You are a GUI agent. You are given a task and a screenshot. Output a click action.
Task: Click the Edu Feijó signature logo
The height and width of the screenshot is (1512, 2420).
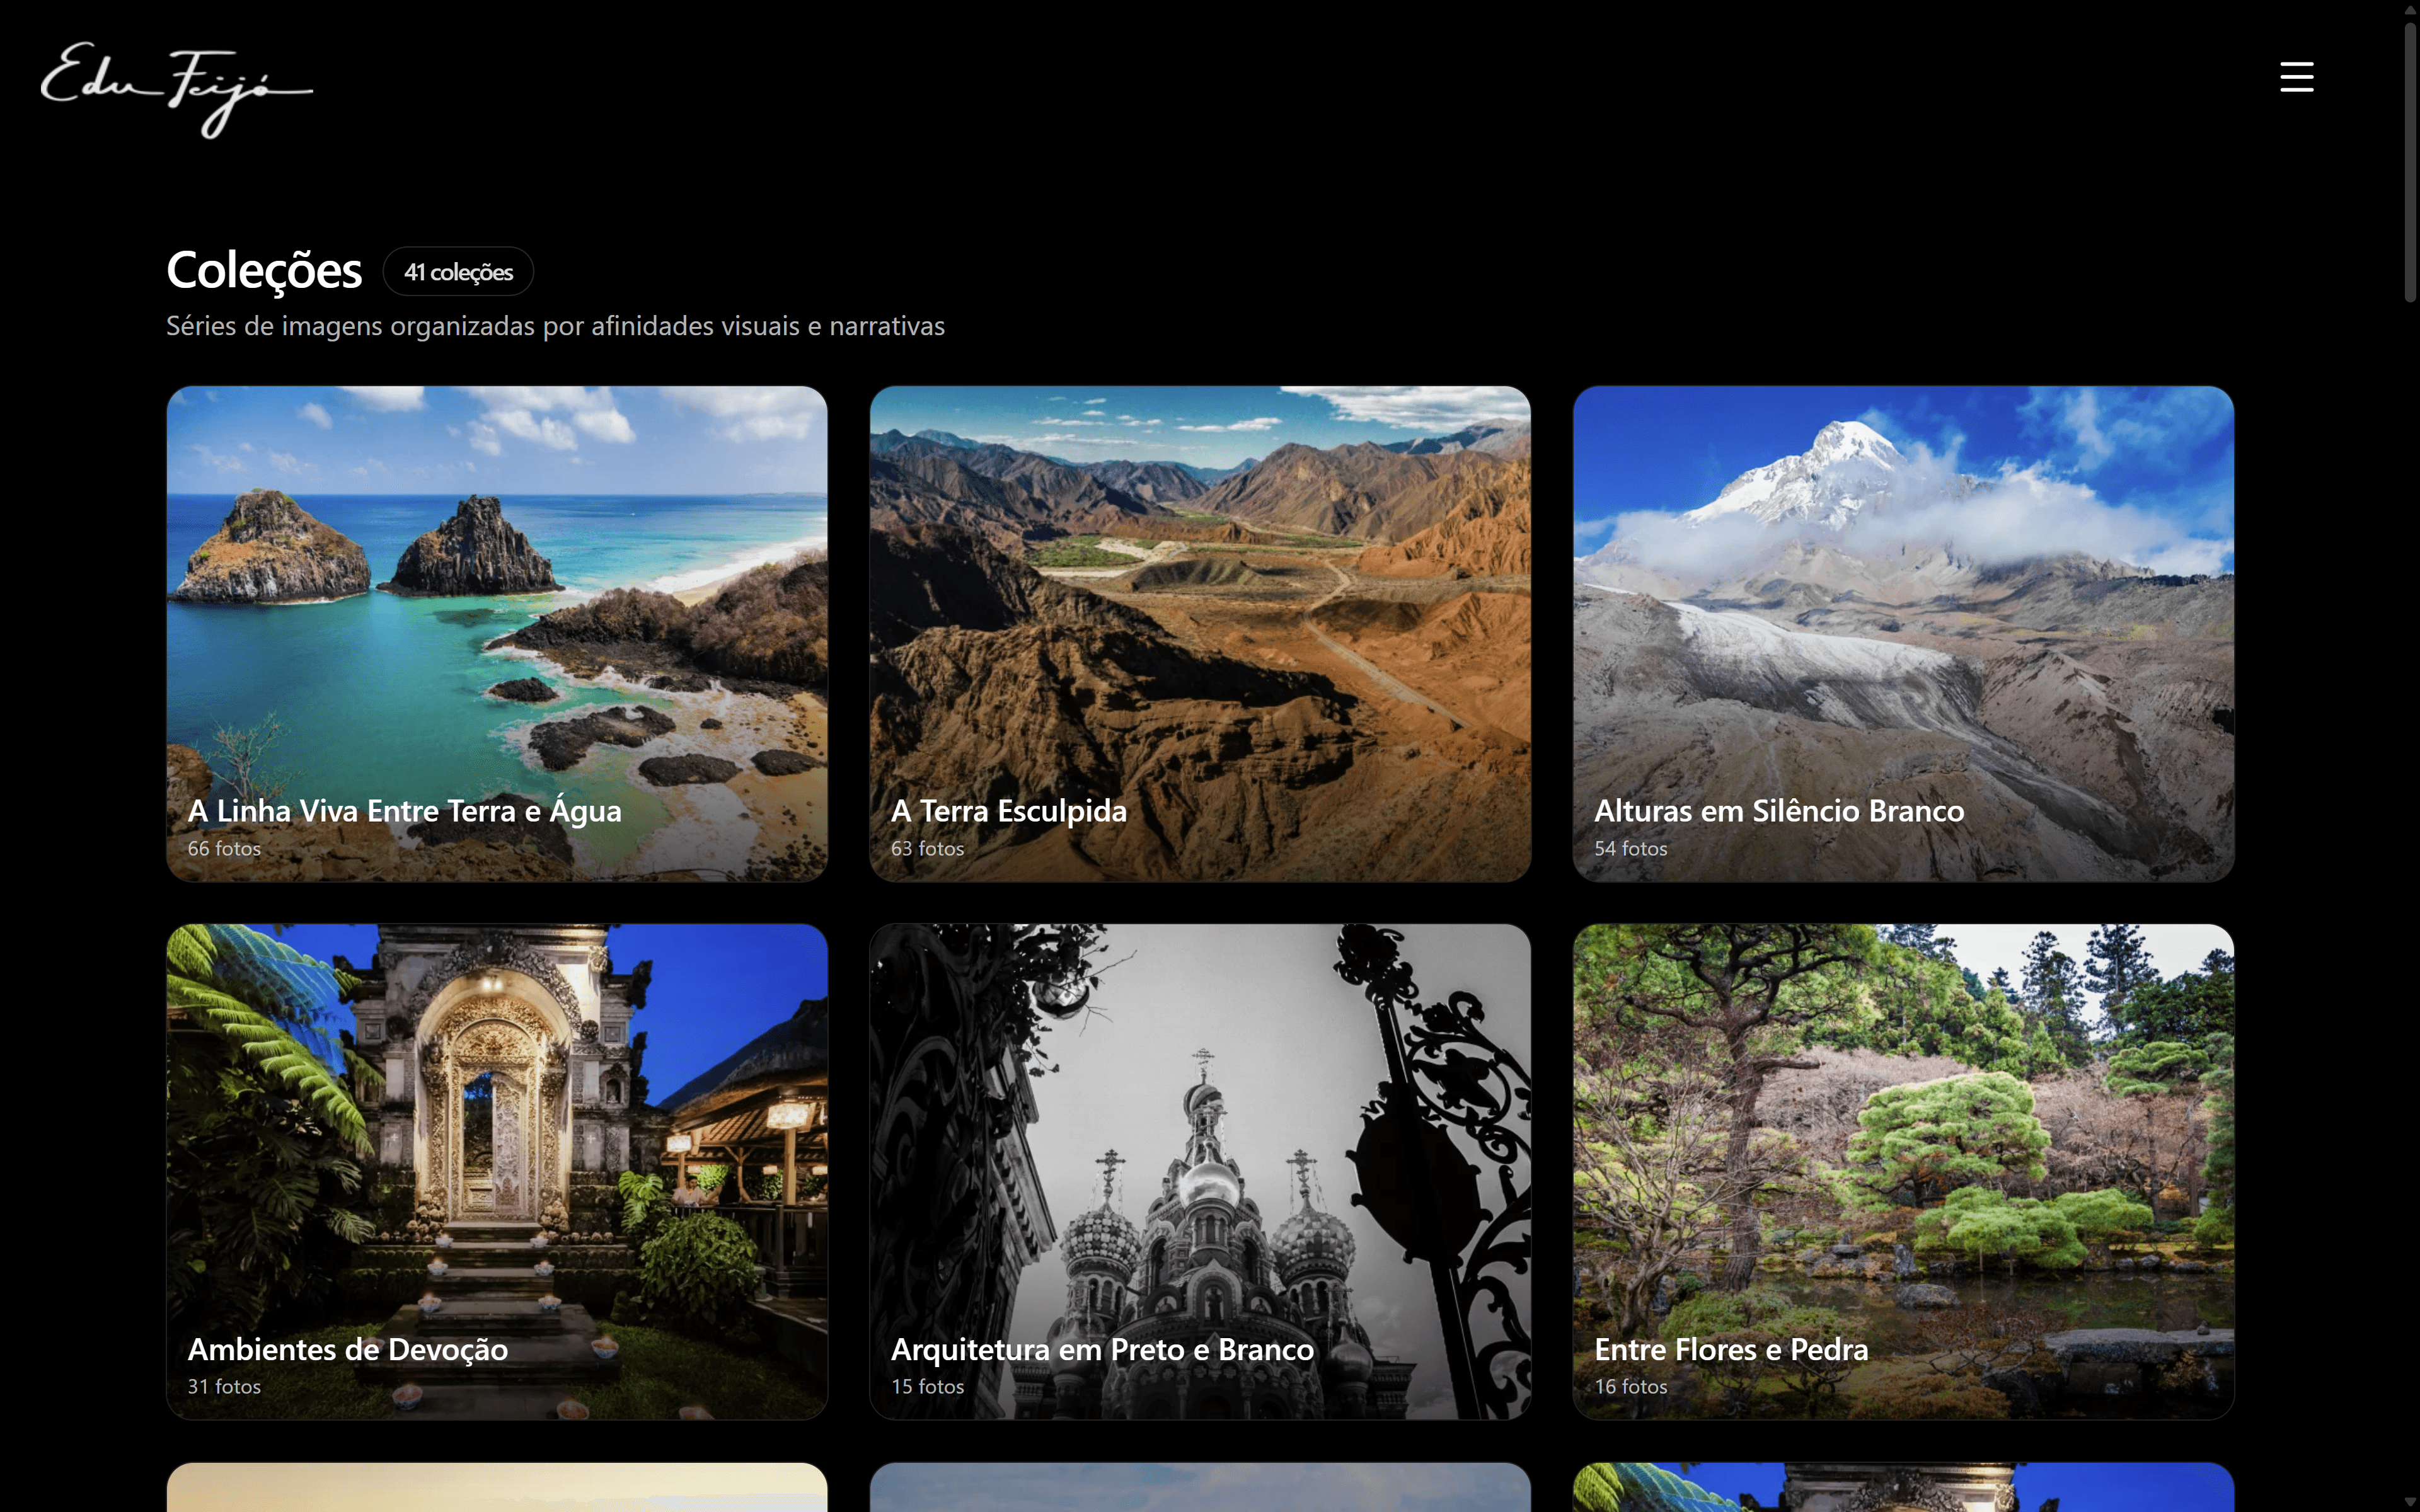click(x=176, y=88)
